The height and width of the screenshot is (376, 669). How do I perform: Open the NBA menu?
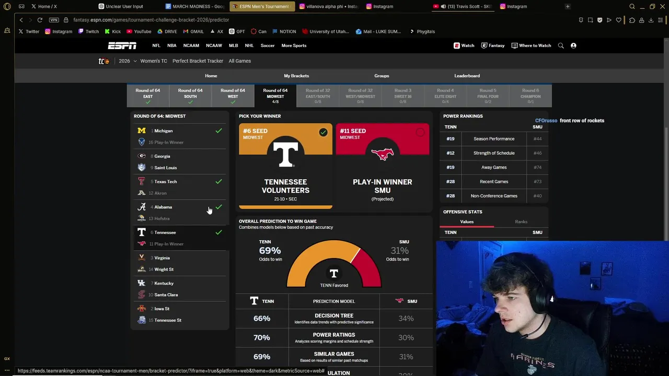coord(171,45)
